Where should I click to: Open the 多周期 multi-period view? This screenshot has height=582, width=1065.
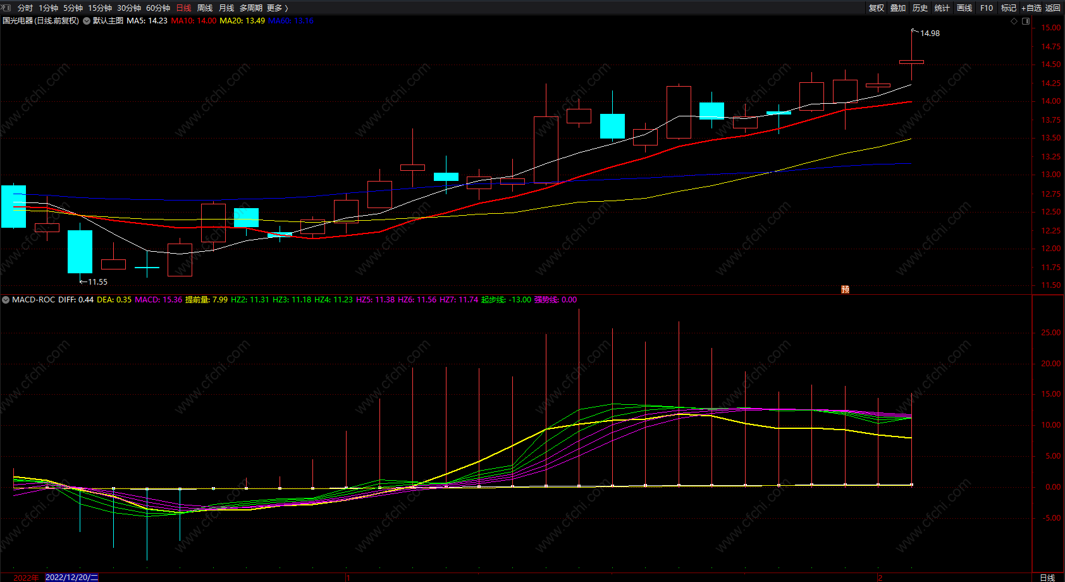251,8
